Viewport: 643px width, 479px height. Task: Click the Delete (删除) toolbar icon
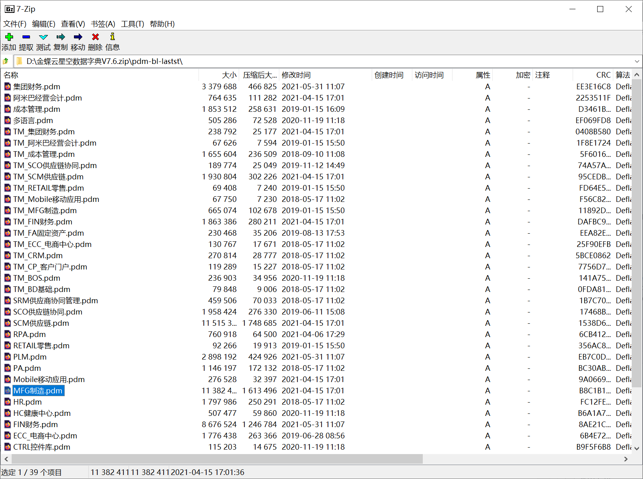pos(95,37)
